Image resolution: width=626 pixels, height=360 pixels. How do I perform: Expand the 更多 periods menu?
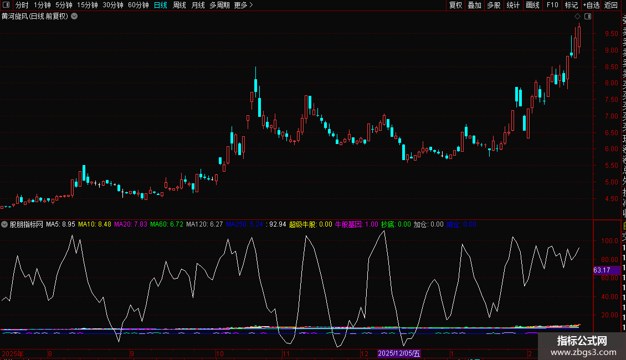[x=244, y=5]
